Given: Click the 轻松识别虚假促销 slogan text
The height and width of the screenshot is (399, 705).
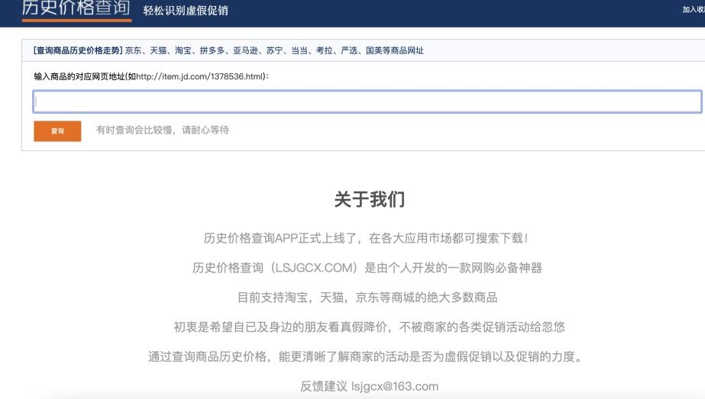Looking at the screenshot, I should (186, 11).
